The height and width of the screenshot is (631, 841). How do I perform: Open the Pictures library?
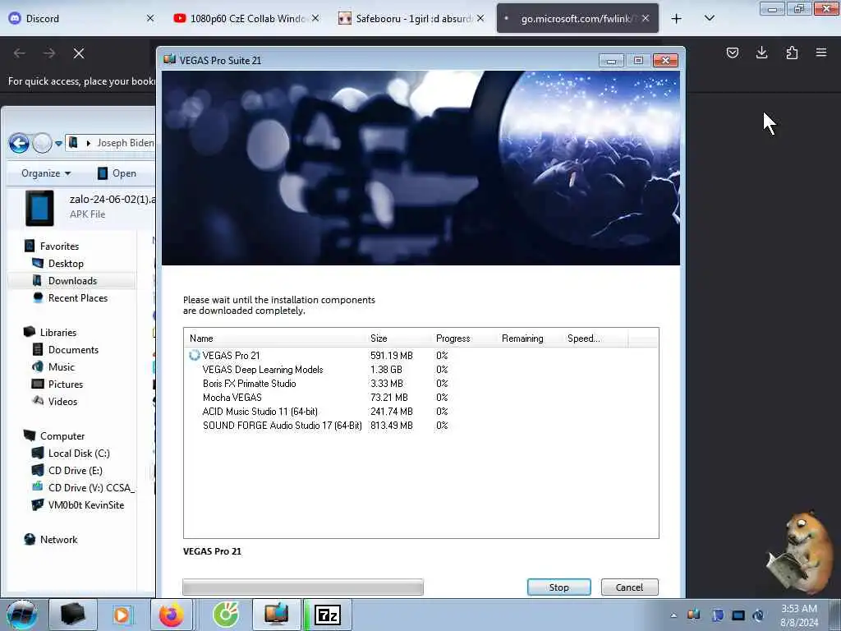pos(57,385)
